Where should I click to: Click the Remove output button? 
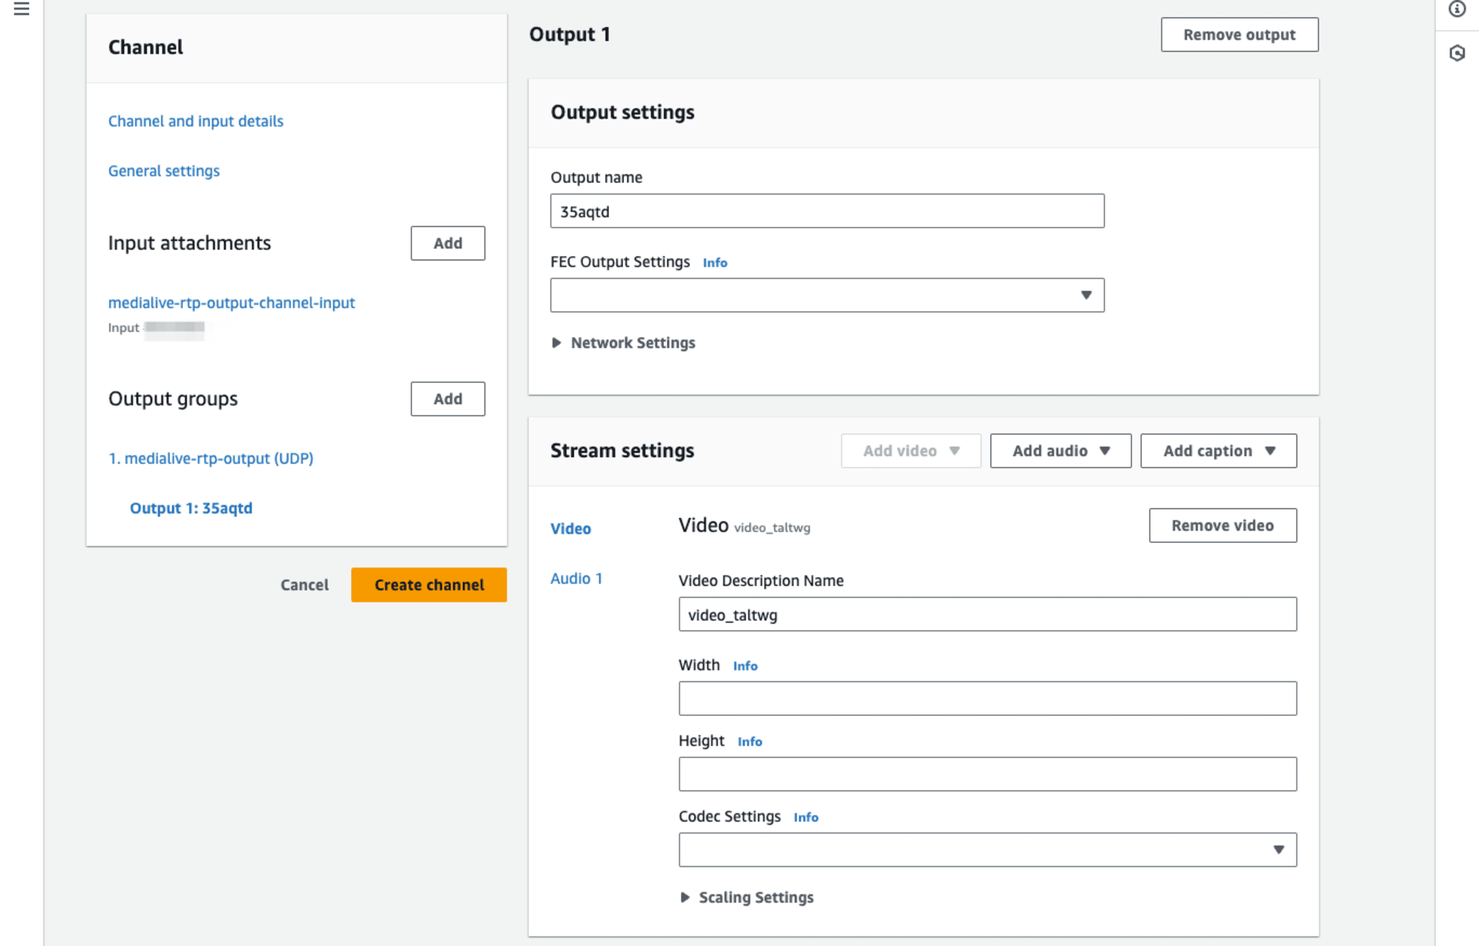coord(1239,35)
